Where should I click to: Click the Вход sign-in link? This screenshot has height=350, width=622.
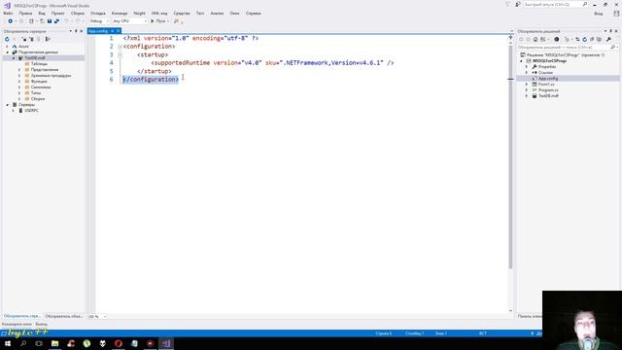(x=599, y=14)
